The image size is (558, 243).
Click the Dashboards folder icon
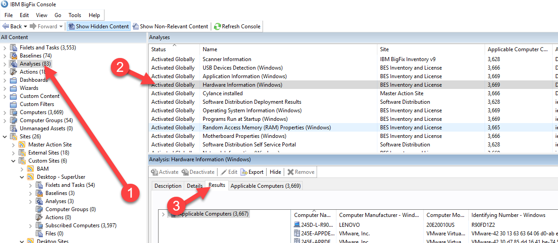pos(14,80)
